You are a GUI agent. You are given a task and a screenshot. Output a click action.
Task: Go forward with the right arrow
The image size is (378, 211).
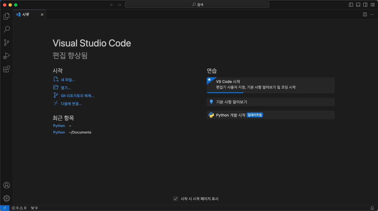tap(119, 5)
